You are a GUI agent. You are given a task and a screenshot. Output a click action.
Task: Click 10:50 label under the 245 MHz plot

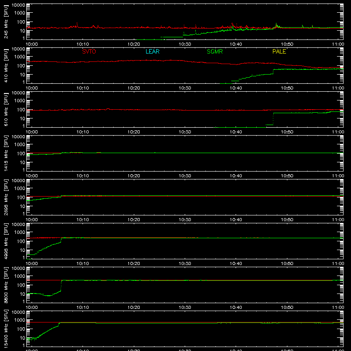pyautogui.click(x=287, y=44)
